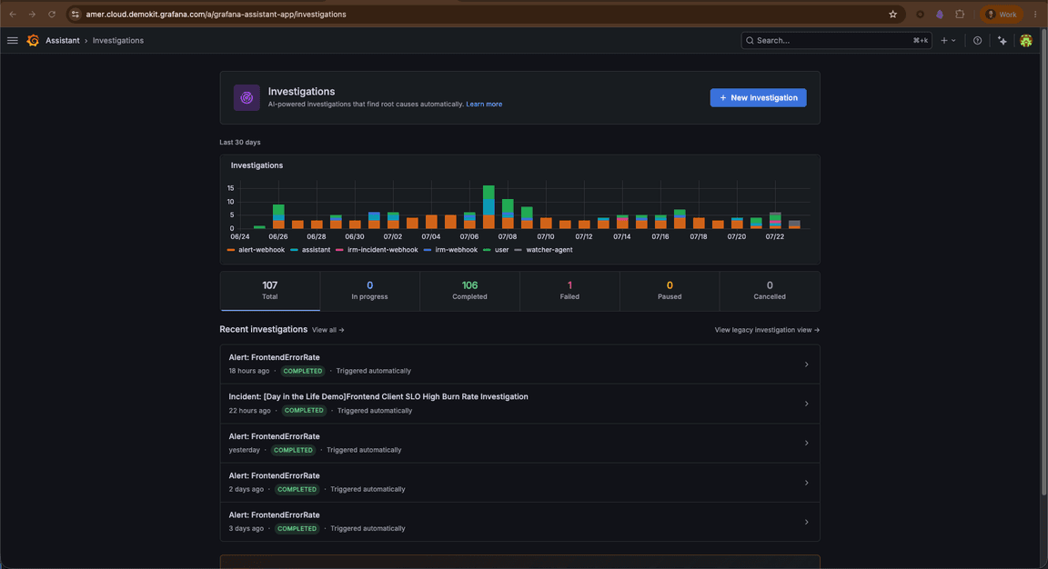Select the Total 107 tab

pyautogui.click(x=270, y=291)
